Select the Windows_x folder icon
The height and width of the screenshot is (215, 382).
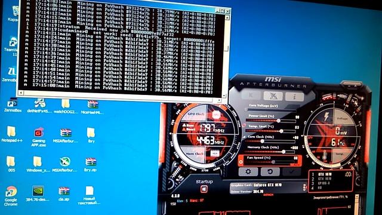pos(38,164)
